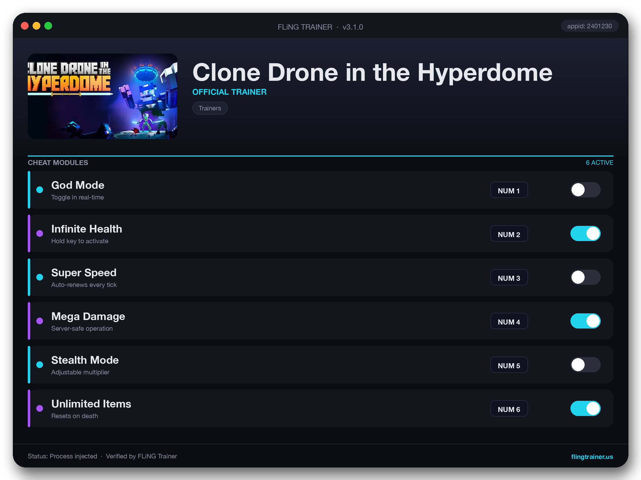Click the appid: 2401230 badge
Image resolution: width=641 pixels, height=480 pixels.
[589, 26]
